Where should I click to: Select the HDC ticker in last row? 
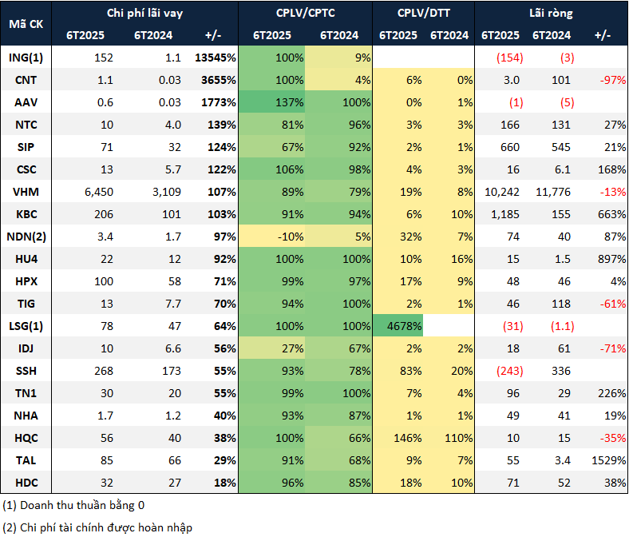click(x=26, y=483)
